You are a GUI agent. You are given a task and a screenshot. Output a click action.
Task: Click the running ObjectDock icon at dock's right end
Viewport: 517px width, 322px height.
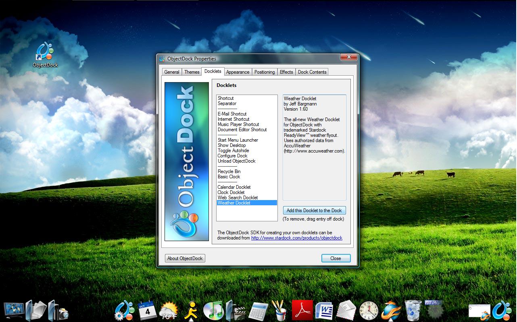(502, 310)
